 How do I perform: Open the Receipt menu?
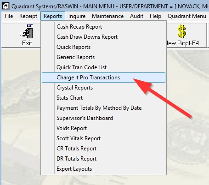28,16
